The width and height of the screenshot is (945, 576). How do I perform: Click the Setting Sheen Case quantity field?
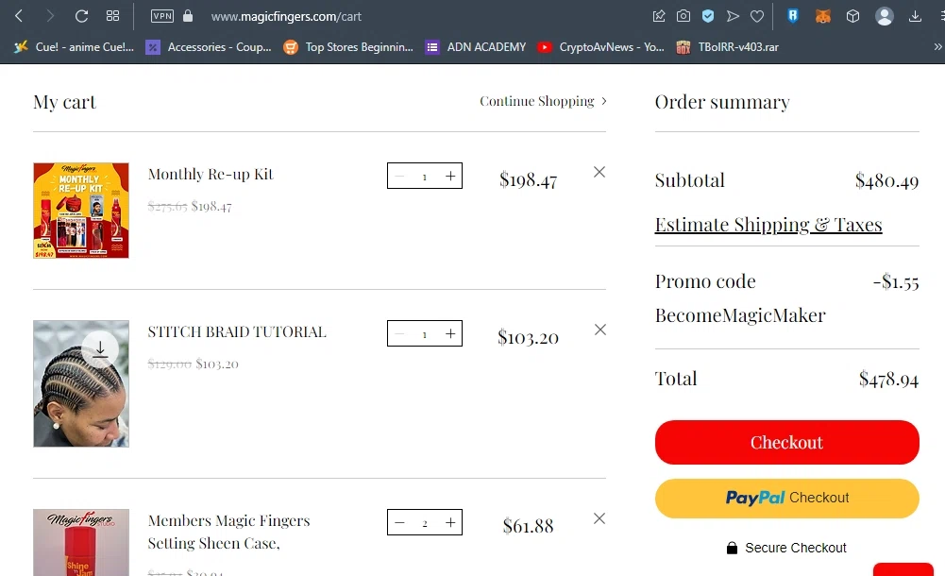point(425,522)
